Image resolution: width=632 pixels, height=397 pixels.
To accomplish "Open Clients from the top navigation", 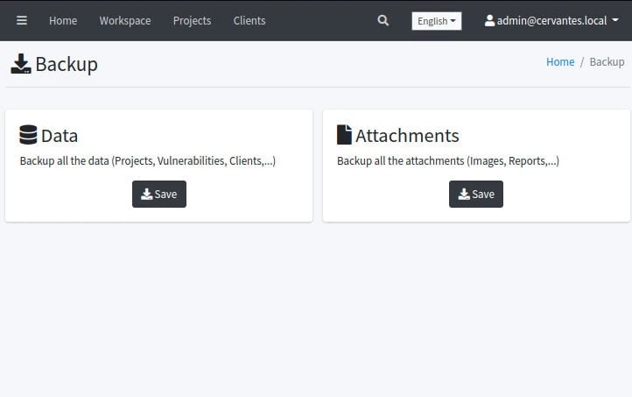I will click(x=249, y=20).
